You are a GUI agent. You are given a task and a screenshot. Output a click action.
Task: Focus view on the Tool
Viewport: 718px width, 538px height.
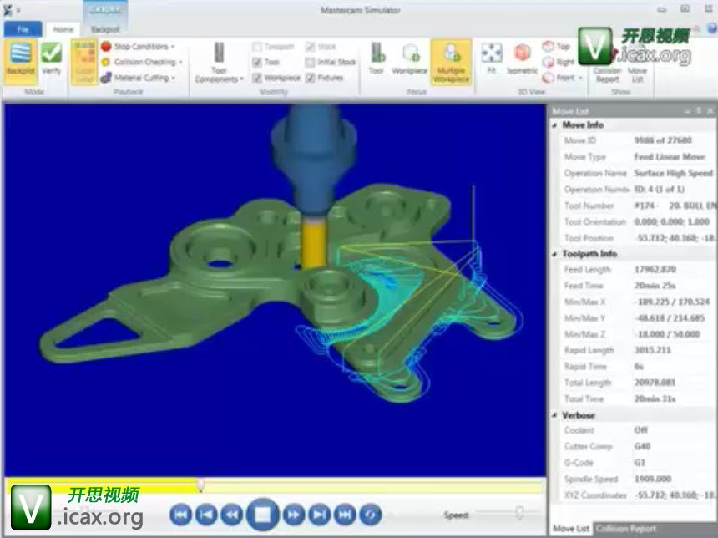[x=377, y=58]
